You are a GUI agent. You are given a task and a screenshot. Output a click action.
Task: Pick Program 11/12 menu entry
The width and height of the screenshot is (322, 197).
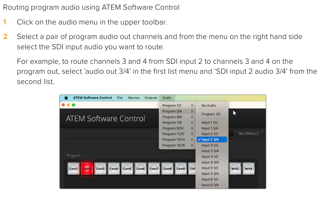(x=177, y=134)
